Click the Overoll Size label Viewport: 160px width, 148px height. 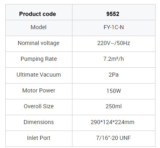[39, 106]
